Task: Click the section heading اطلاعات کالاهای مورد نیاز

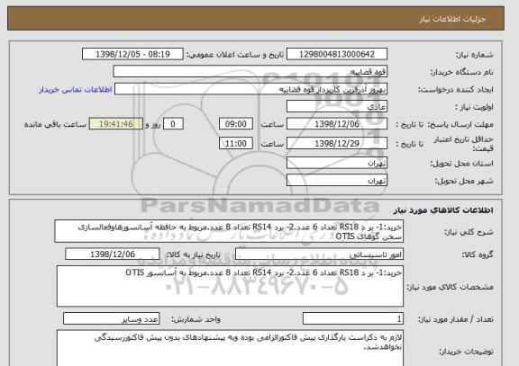Action: click(x=443, y=210)
